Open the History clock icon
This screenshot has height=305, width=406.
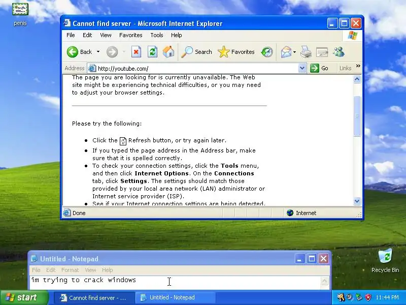coord(267,52)
